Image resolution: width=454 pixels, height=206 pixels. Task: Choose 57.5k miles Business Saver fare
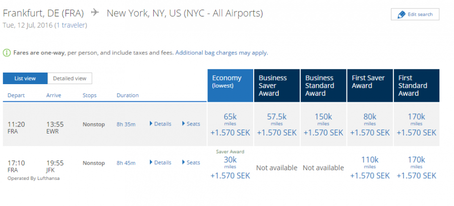pyautogui.click(x=276, y=124)
